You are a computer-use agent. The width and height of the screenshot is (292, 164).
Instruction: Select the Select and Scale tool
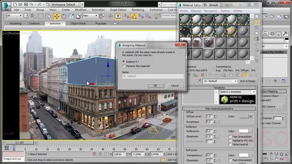tap(71, 16)
